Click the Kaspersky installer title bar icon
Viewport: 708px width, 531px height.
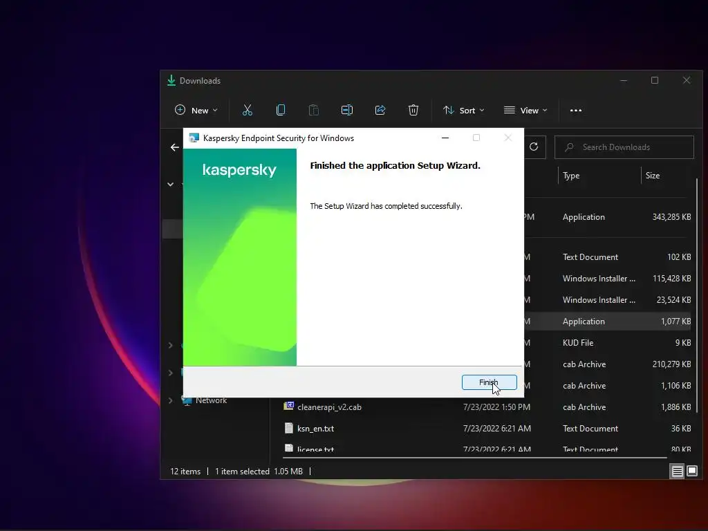(x=194, y=138)
